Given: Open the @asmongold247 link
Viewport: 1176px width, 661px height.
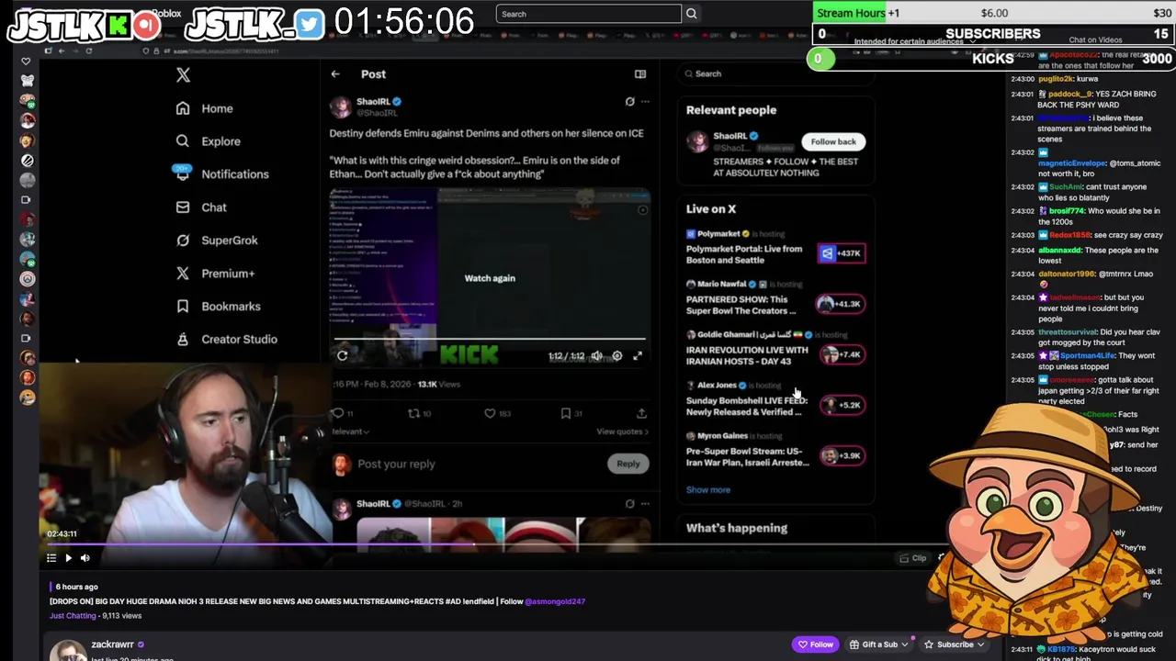Looking at the screenshot, I should coord(555,601).
